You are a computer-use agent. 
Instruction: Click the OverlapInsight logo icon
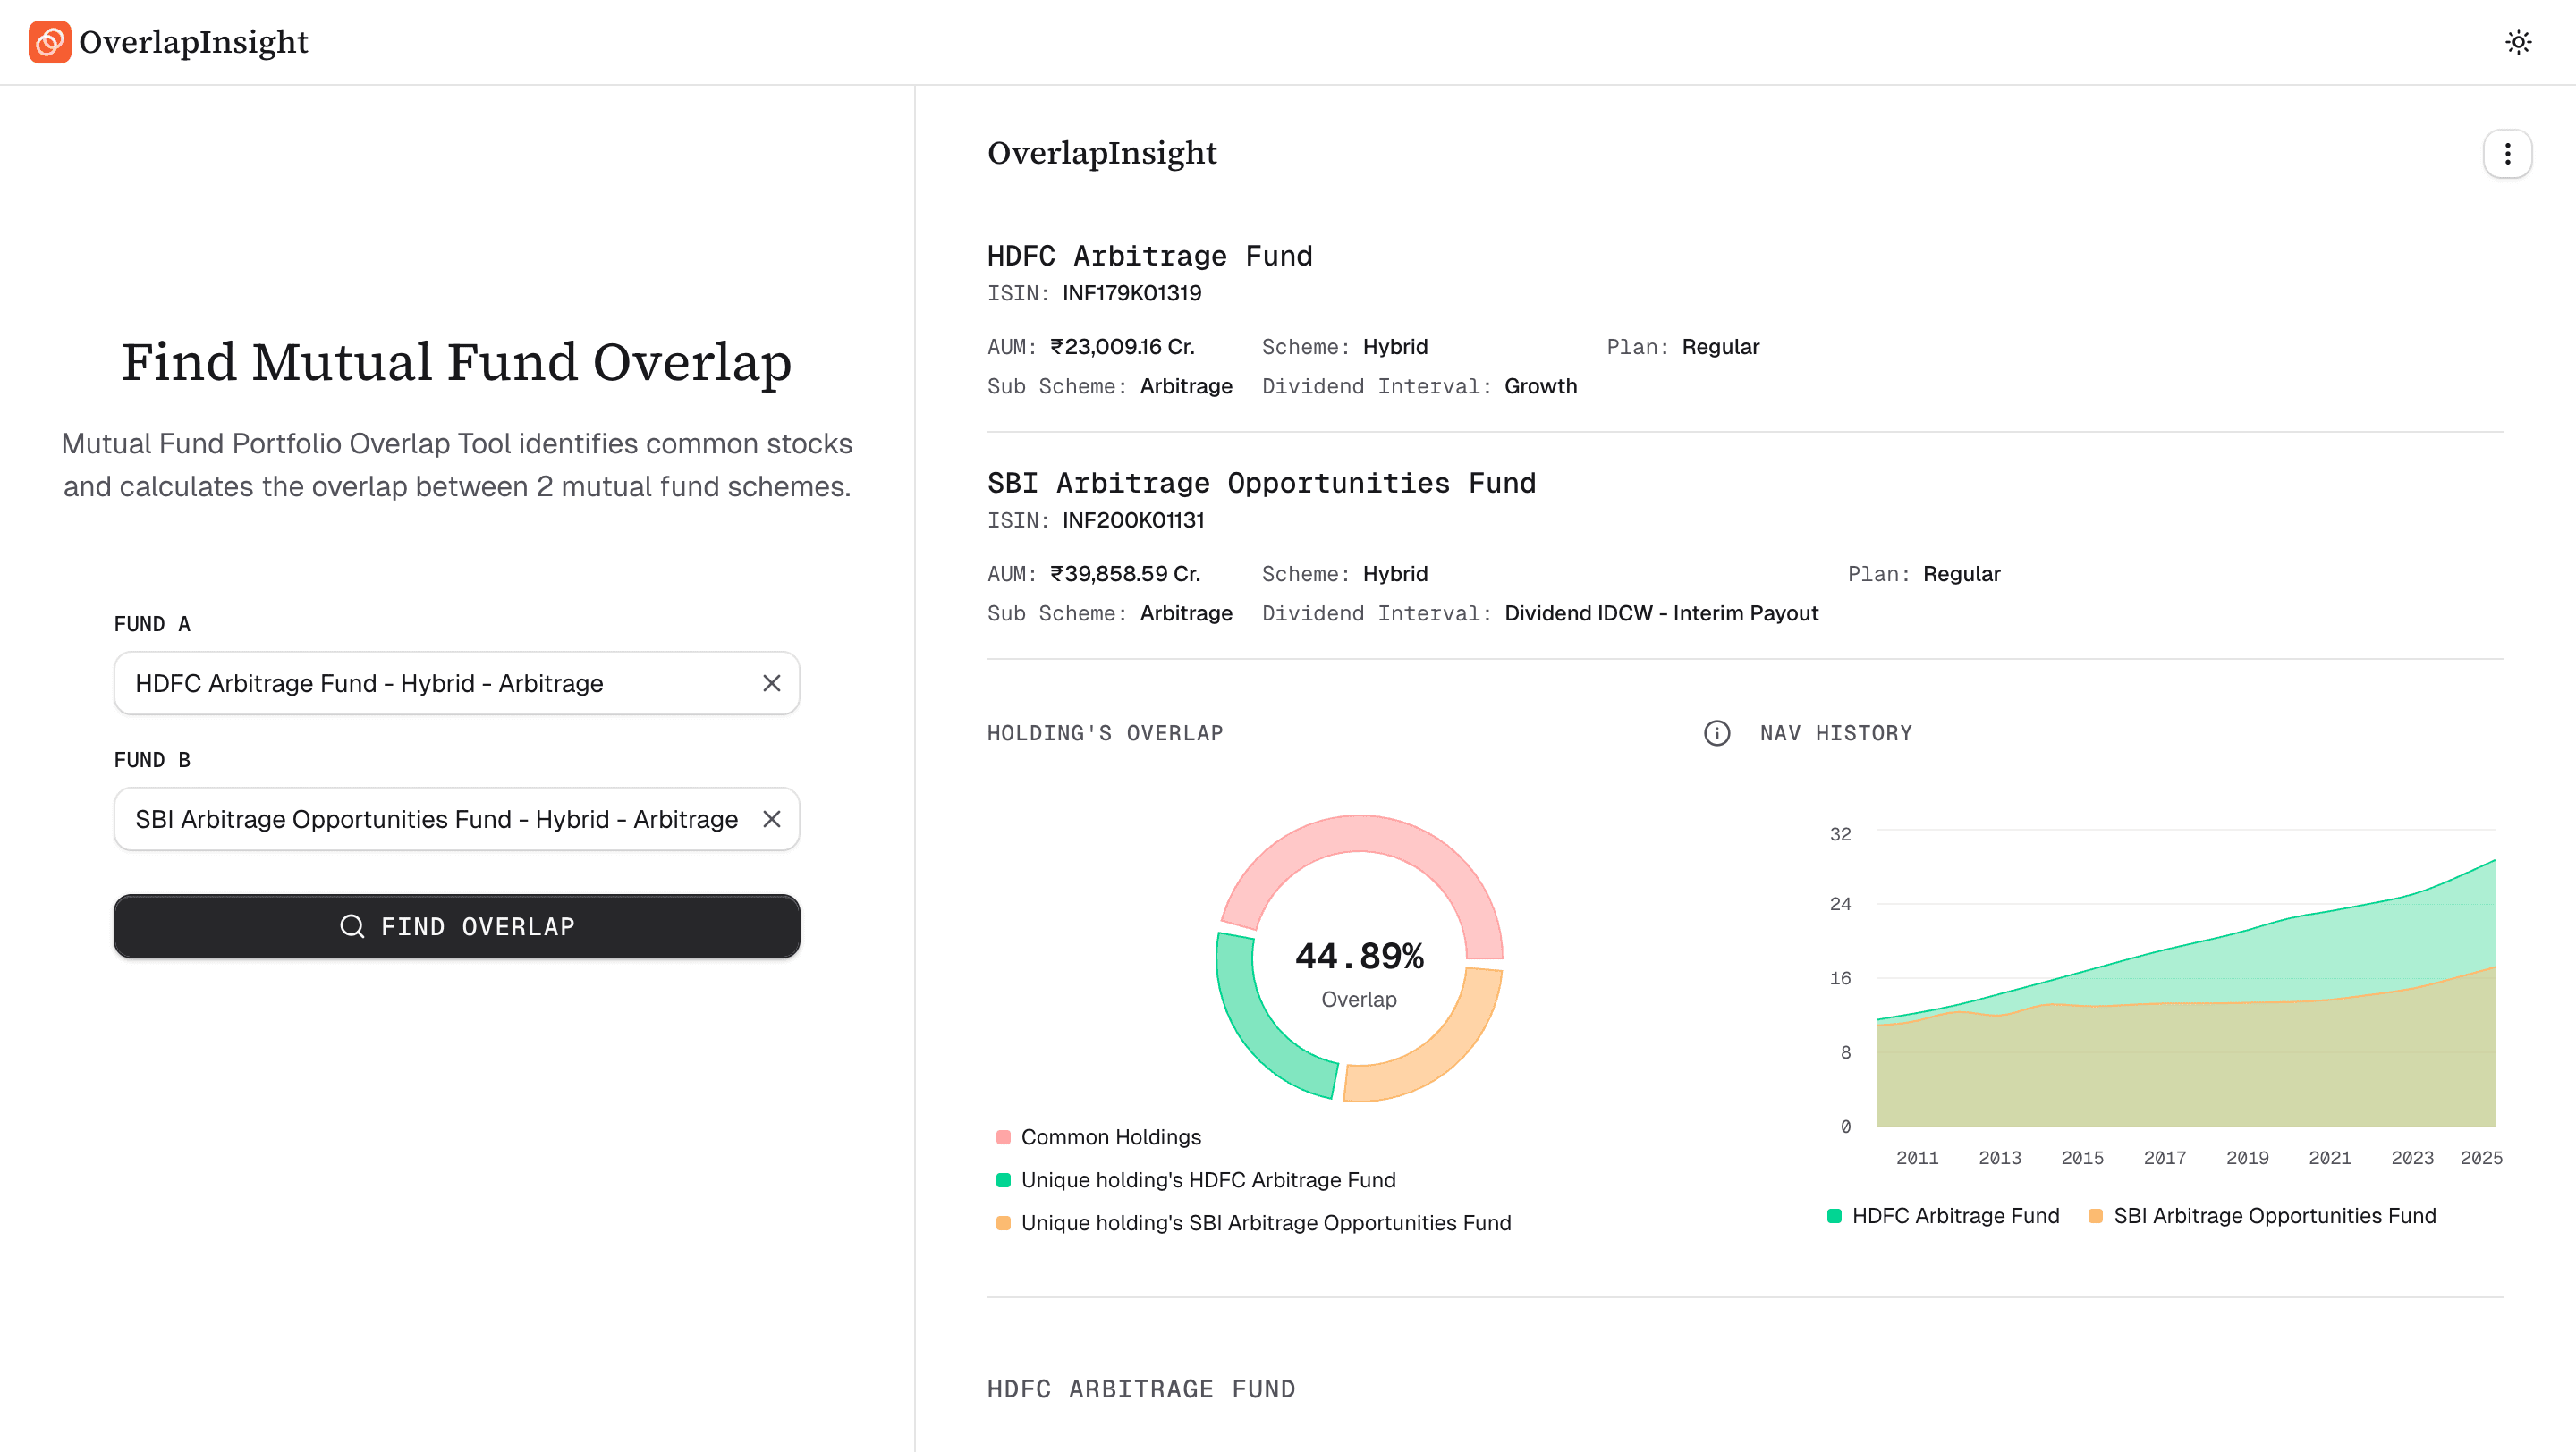click(x=49, y=41)
